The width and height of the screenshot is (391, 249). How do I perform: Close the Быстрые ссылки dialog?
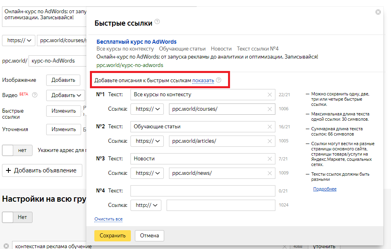click(378, 12)
